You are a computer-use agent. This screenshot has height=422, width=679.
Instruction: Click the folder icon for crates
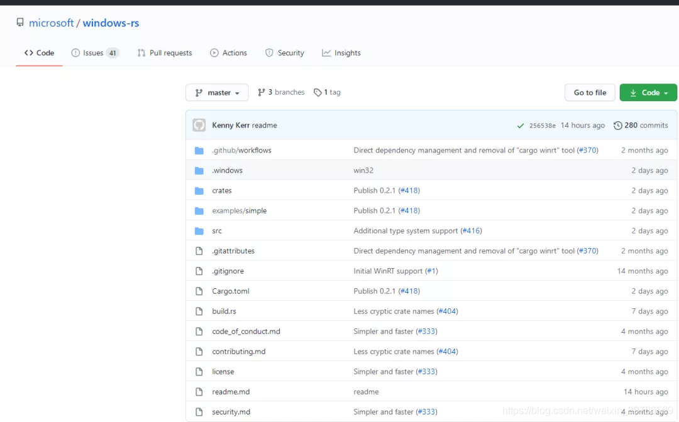tap(199, 191)
